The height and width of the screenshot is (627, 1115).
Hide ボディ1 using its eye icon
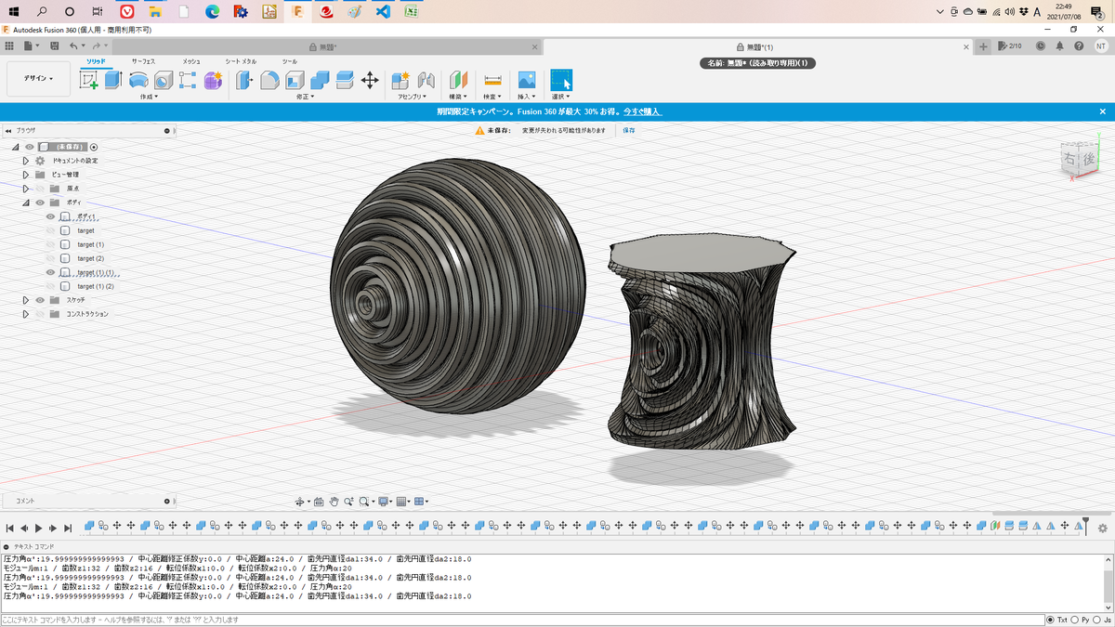point(51,216)
